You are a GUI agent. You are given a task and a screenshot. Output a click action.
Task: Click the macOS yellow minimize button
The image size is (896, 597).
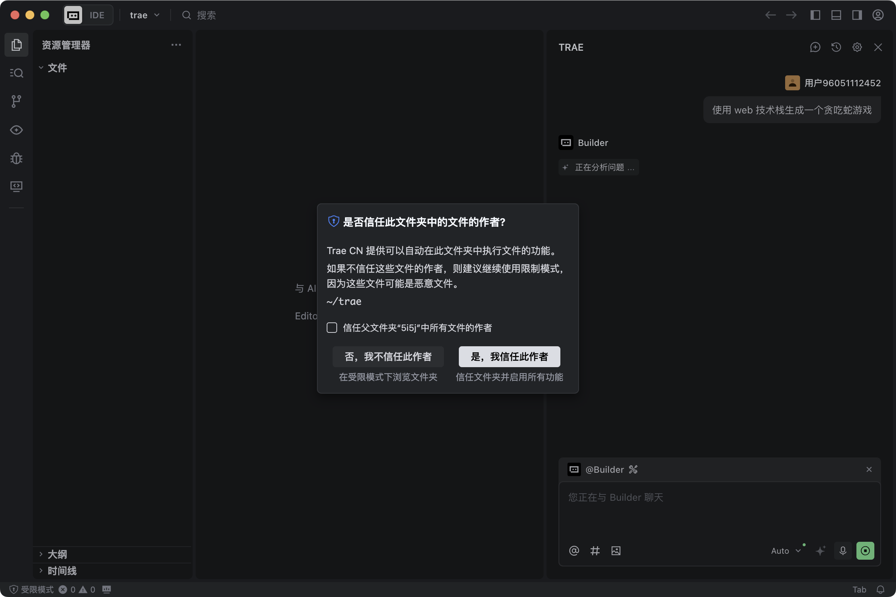[30, 15]
